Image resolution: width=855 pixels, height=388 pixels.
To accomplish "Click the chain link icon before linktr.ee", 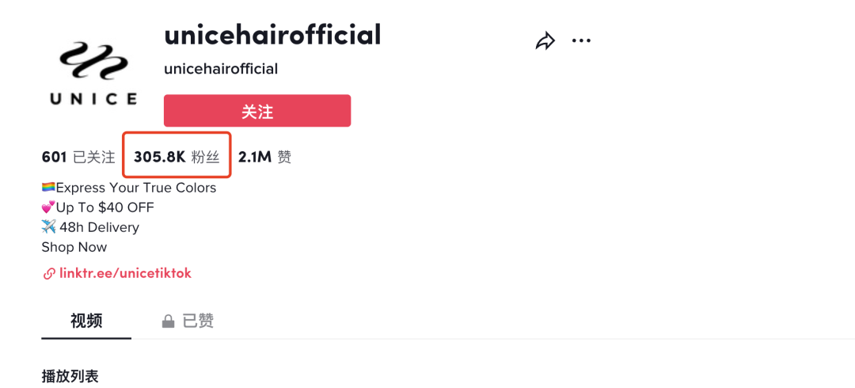I will pos(49,274).
